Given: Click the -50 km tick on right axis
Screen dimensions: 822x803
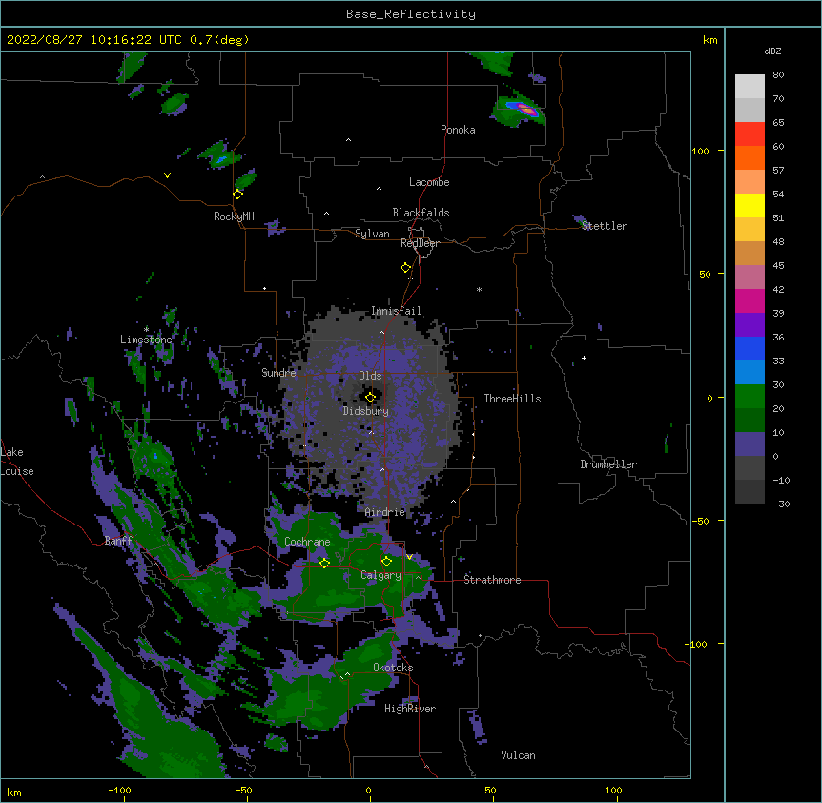Looking at the screenshot, I should (x=700, y=521).
